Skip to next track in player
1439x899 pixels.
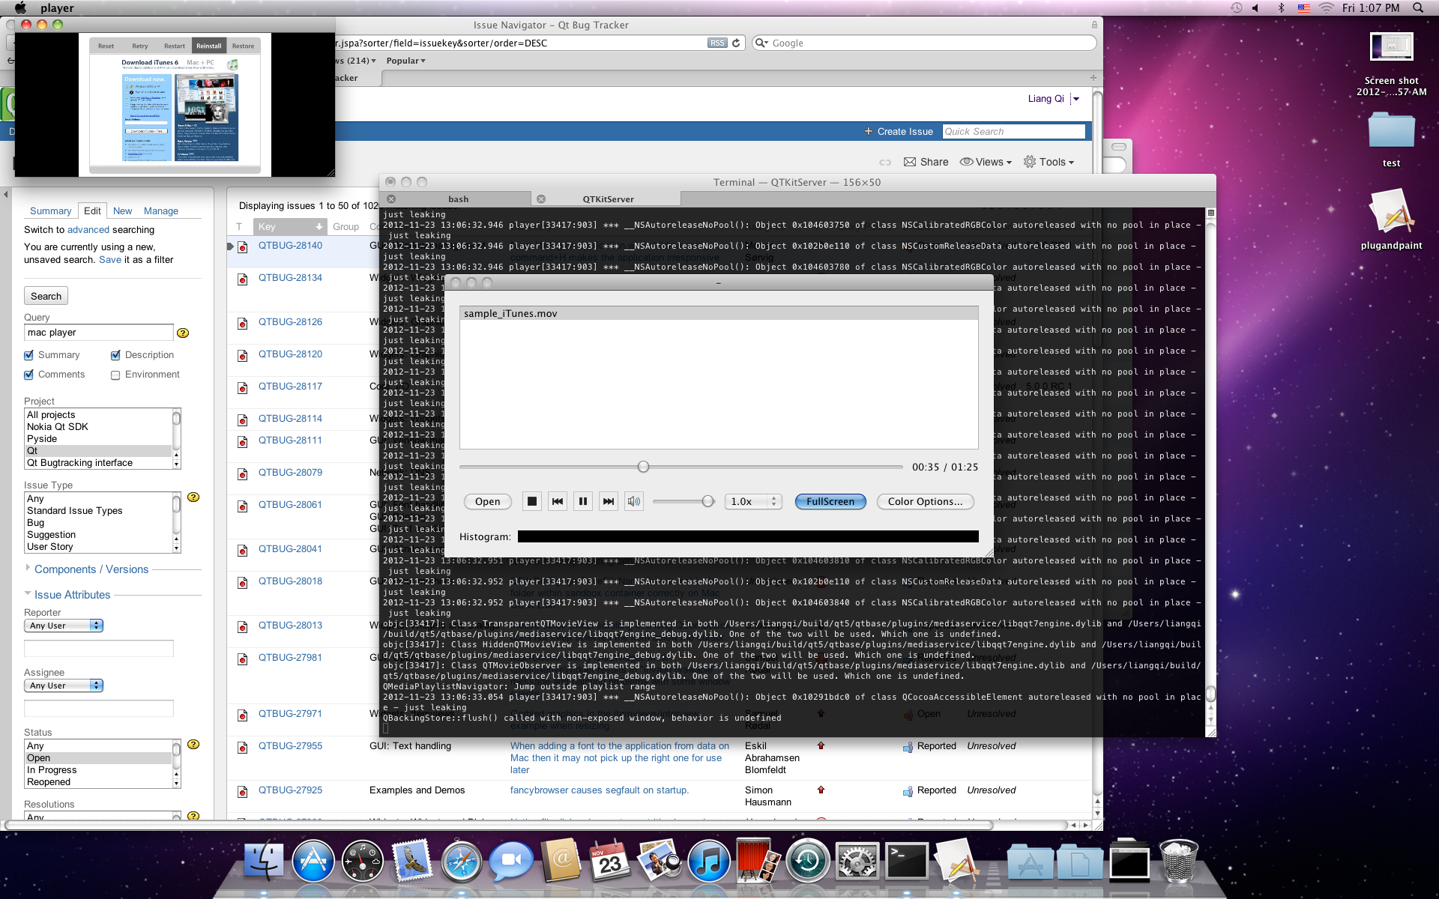coord(609,501)
